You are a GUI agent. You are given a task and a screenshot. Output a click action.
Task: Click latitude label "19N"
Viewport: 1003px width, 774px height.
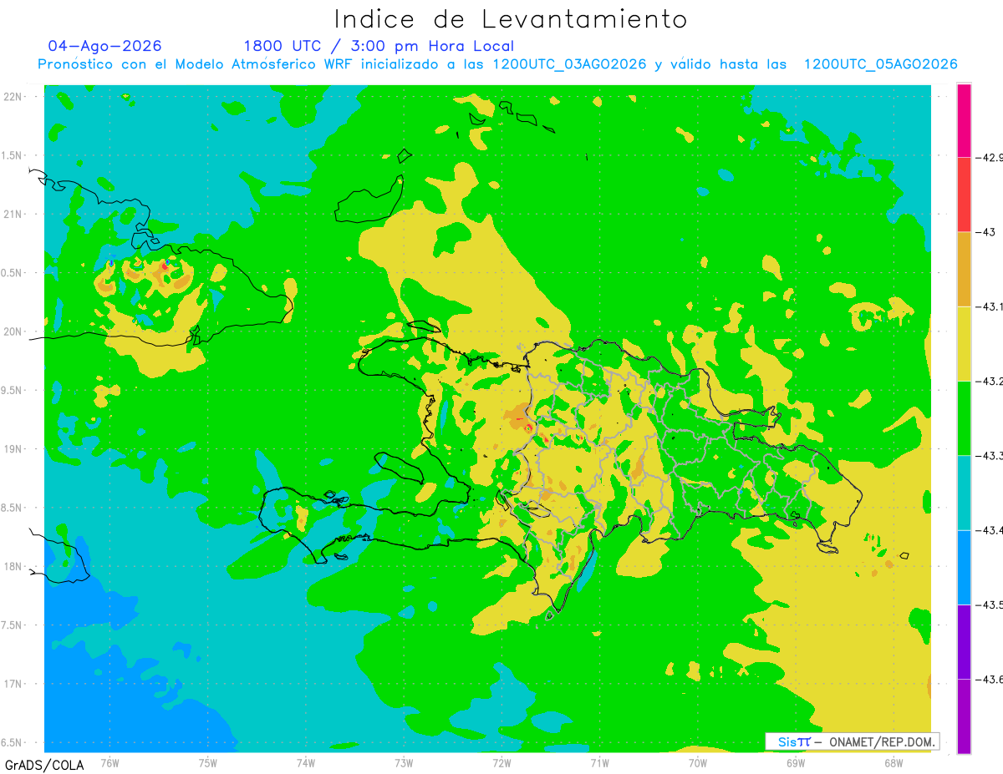tap(14, 449)
